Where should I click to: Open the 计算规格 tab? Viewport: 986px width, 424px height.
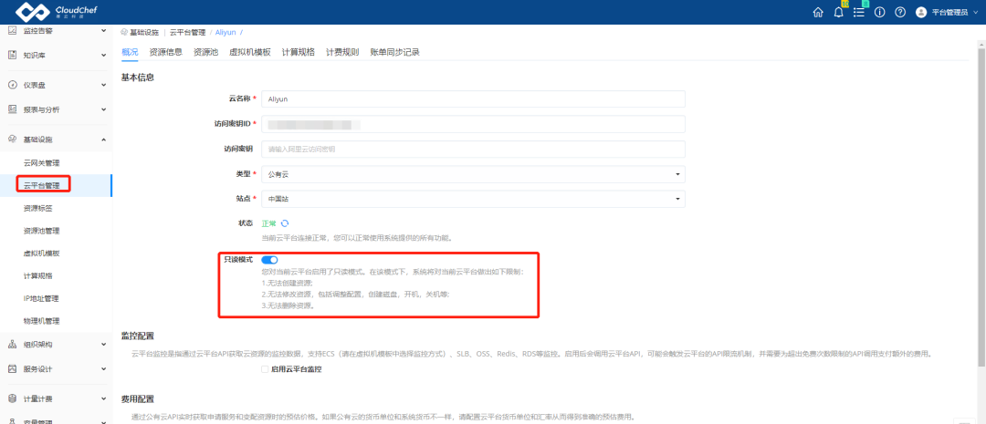click(298, 52)
